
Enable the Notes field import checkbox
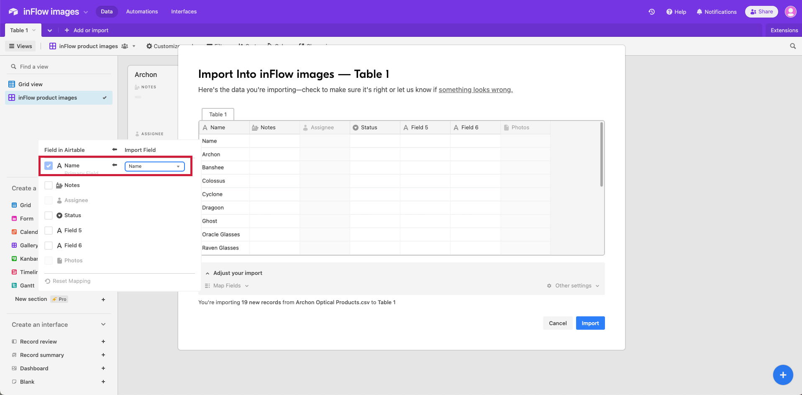[x=49, y=185]
